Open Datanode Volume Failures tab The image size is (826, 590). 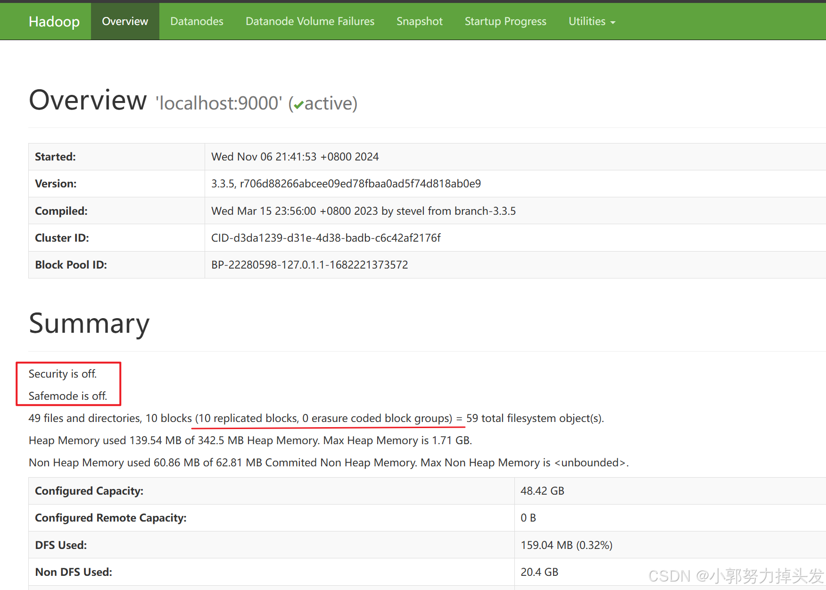click(310, 21)
